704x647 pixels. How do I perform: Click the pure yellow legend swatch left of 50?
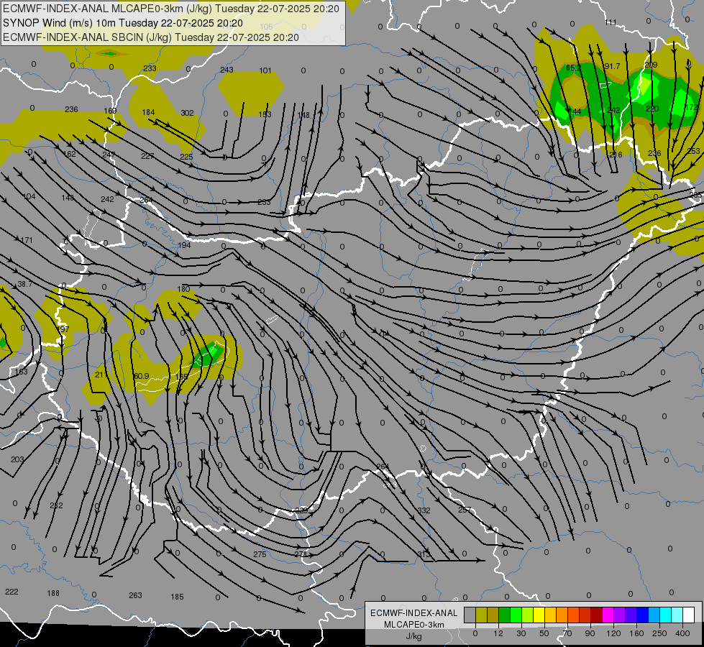[x=539, y=615]
